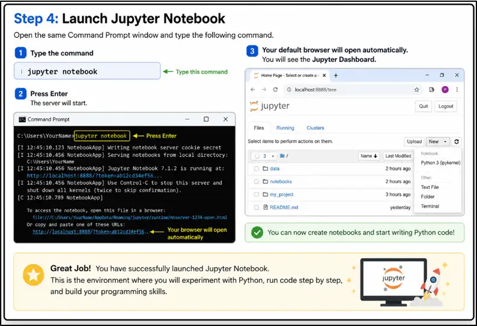Sort files by Last Modified

[398, 155]
